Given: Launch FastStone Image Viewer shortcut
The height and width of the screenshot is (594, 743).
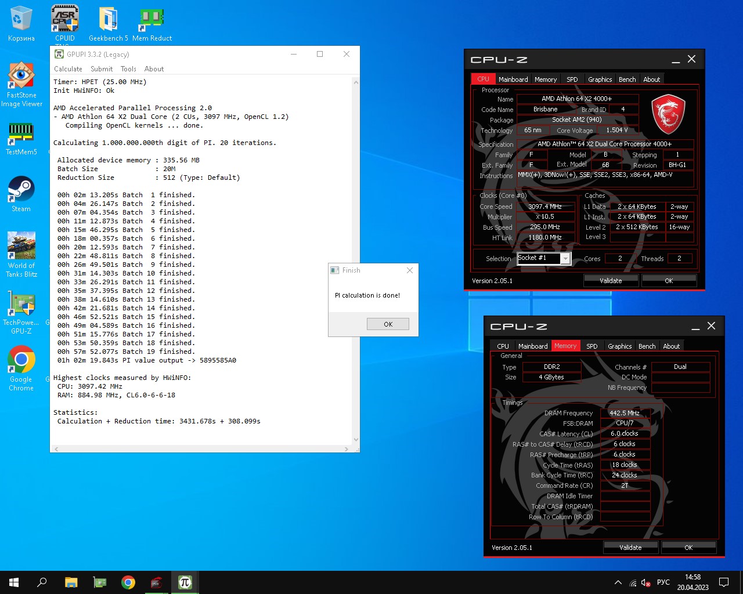Looking at the screenshot, I should click(x=21, y=85).
